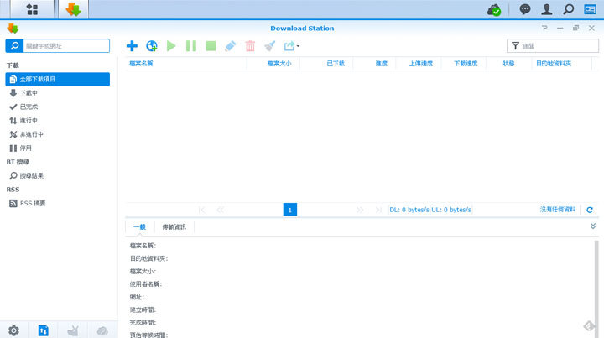The image size is (604, 338).
Task: Add a download by URL with globe icon
Action: tap(152, 46)
